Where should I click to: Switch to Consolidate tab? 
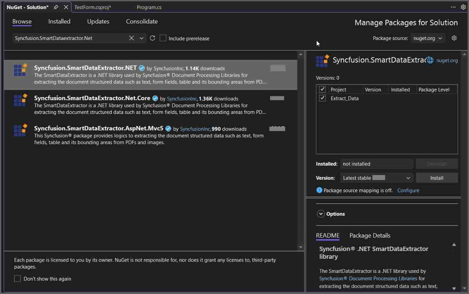pyautogui.click(x=142, y=22)
